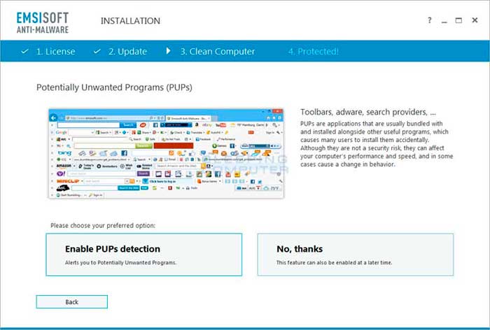Close the Emsisoft installer window

475,20
